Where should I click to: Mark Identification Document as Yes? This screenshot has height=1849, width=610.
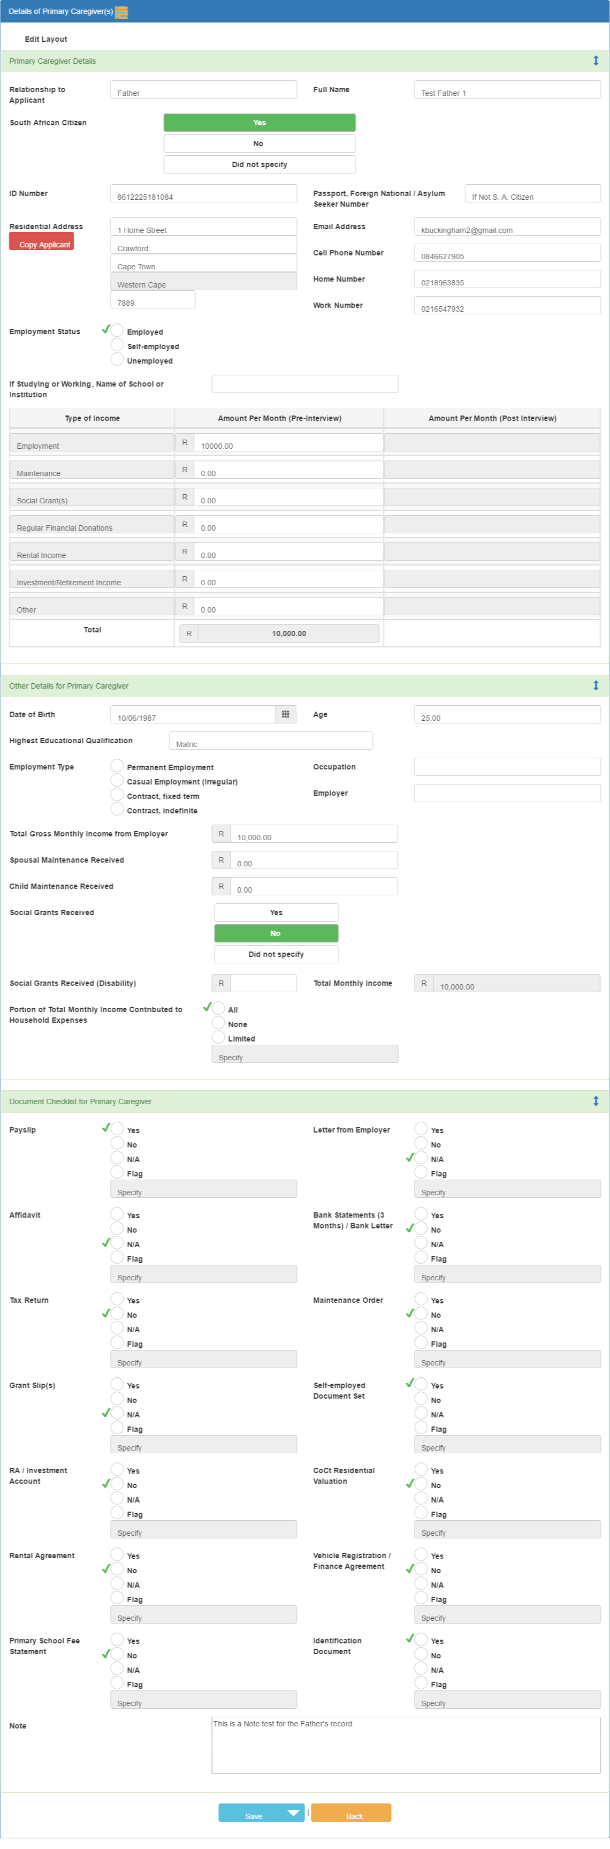(421, 1640)
